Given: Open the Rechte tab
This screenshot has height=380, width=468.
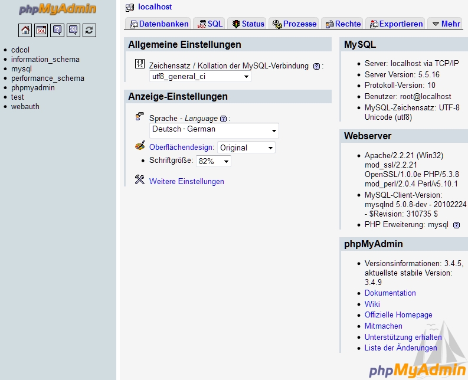Looking at the screenshot, I should 342,24.
